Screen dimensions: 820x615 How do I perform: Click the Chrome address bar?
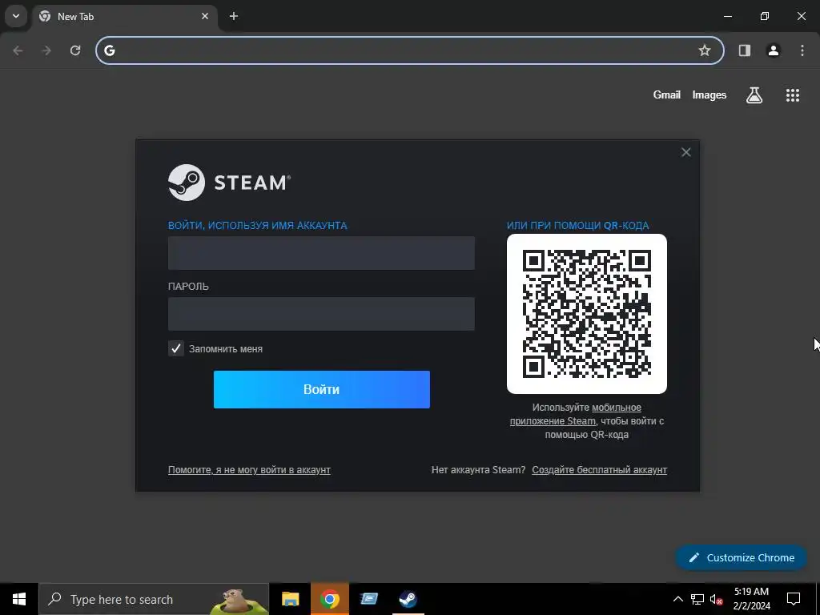pyautogui.click(x=409, y=50)
